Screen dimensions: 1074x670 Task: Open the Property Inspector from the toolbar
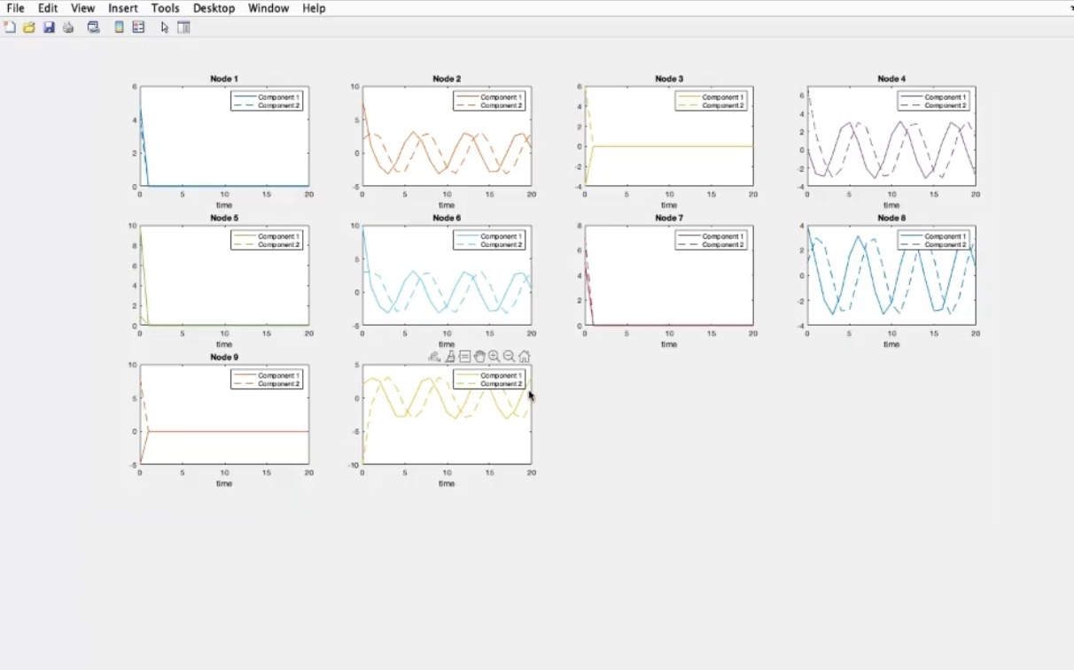(184, 27)
